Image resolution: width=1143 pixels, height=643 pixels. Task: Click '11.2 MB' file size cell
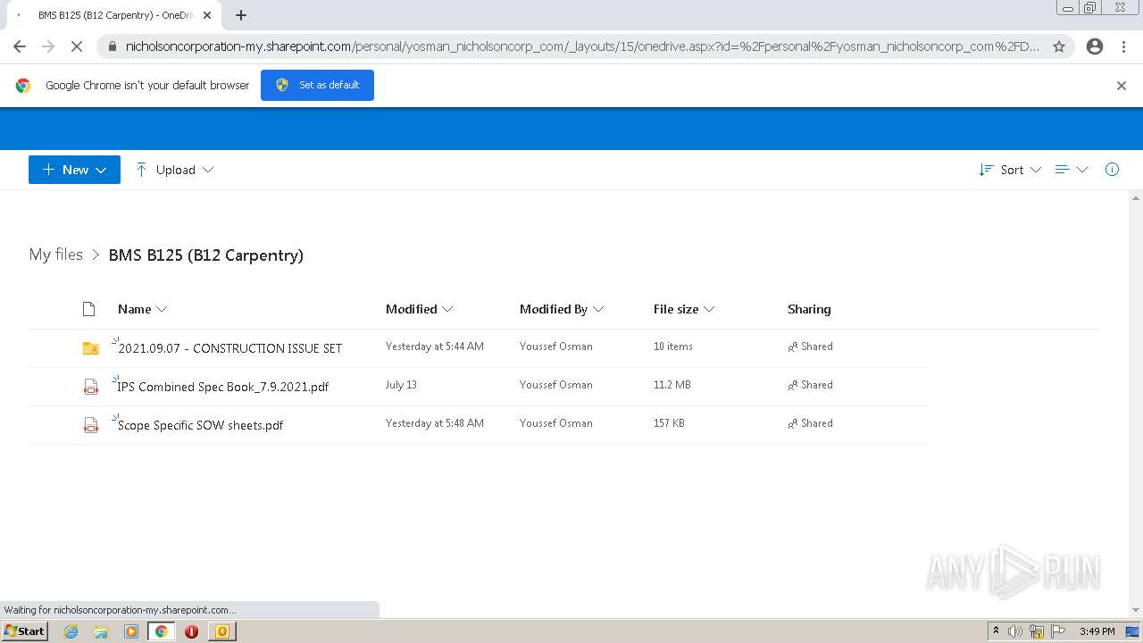[672, 385]
